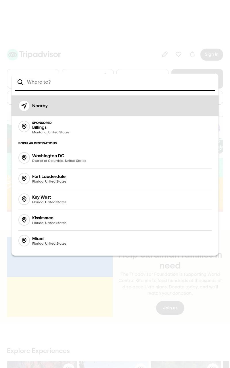
Task: Open the write review pencil icon
Action: point(165,54)
